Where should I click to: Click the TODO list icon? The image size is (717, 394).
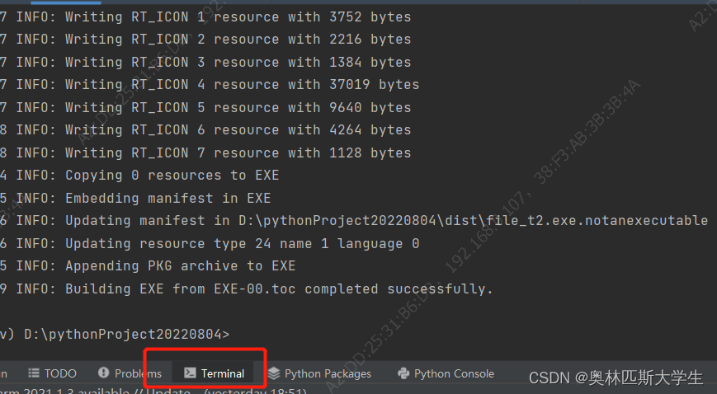(x=33, y=373)
